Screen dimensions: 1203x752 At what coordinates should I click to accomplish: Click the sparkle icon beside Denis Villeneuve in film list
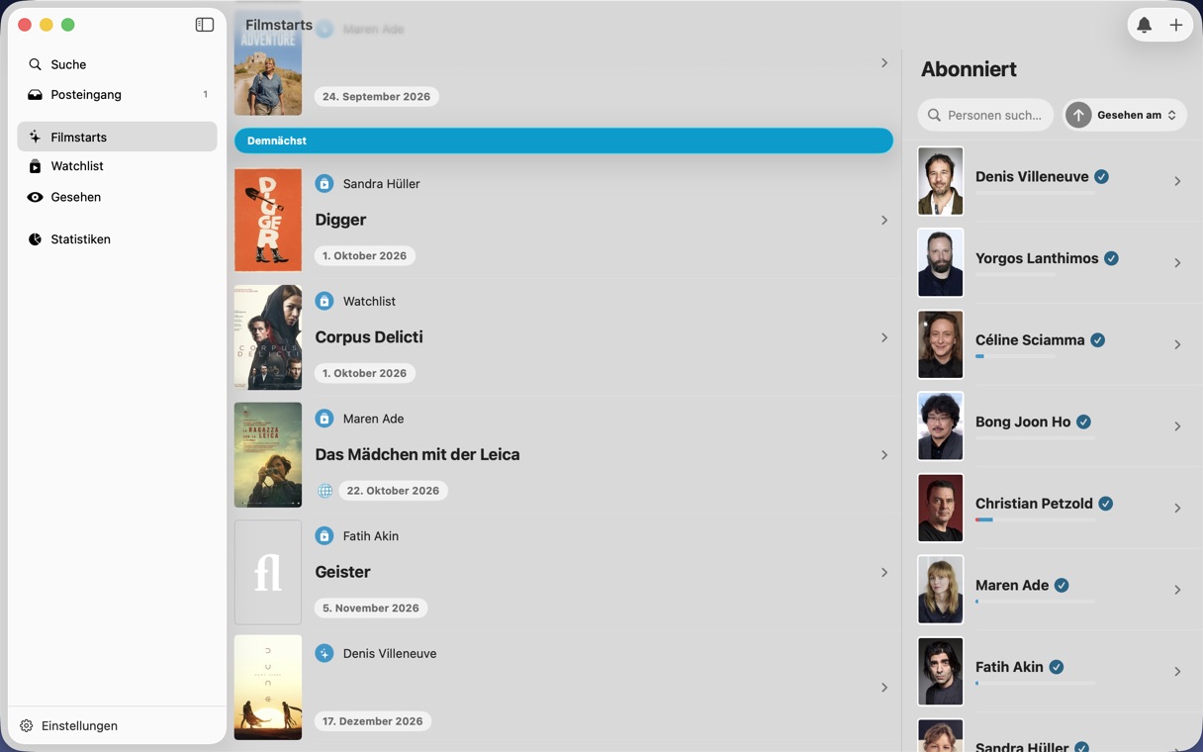324,653
